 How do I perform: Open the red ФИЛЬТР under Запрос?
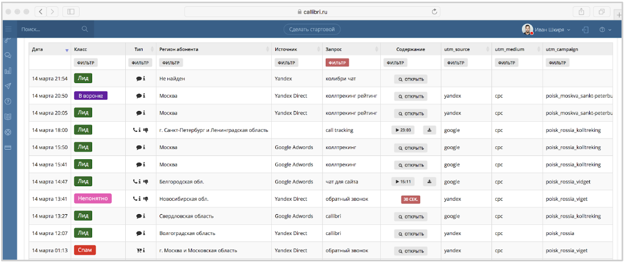(x=337, y=63)
